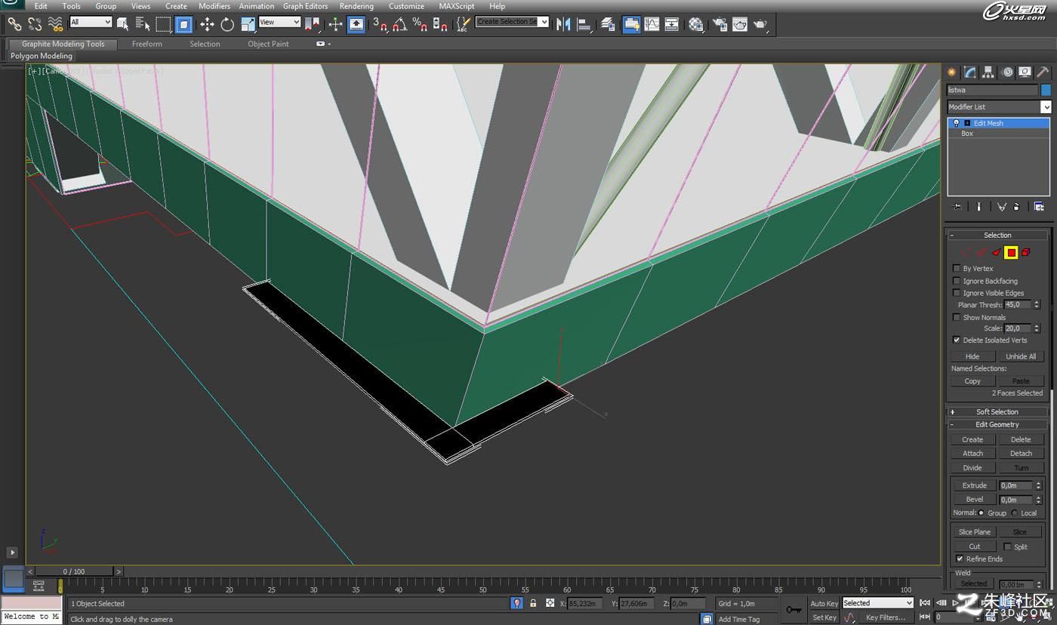Image resolution: width=1057 pixels, height=625 pixels.
Task: Open the Modifier List dropdown
Action: pos(999,107)
